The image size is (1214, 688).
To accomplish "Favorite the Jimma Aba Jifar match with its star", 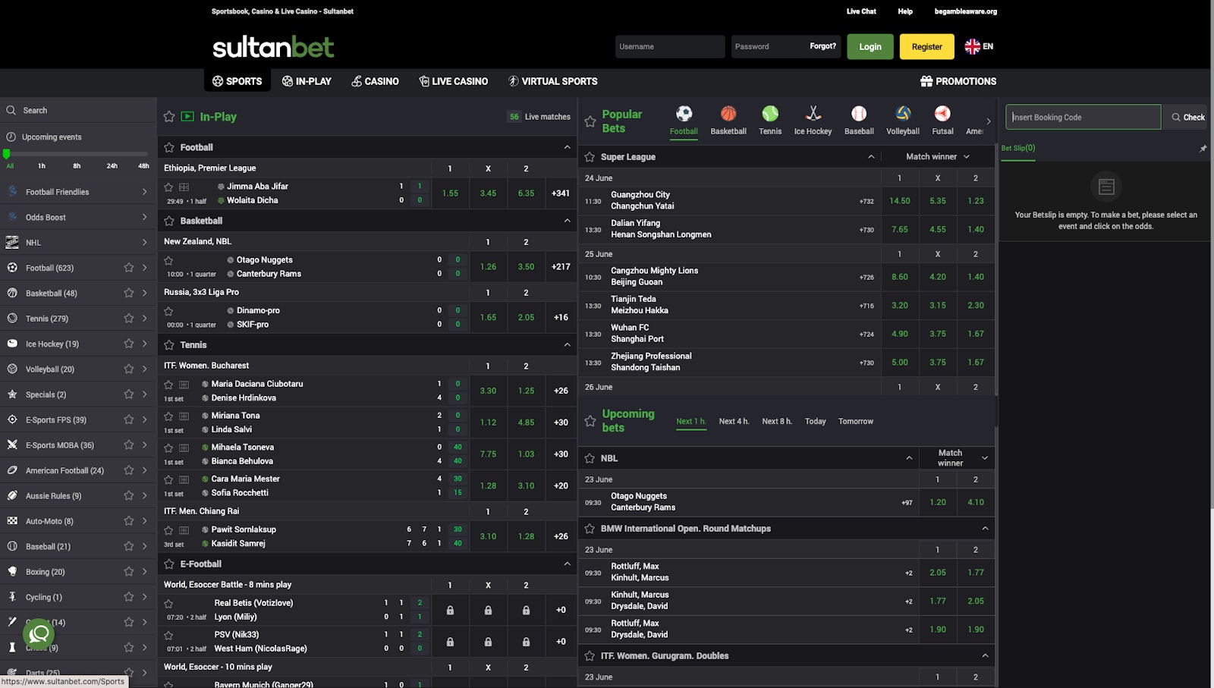I will 168,186.
